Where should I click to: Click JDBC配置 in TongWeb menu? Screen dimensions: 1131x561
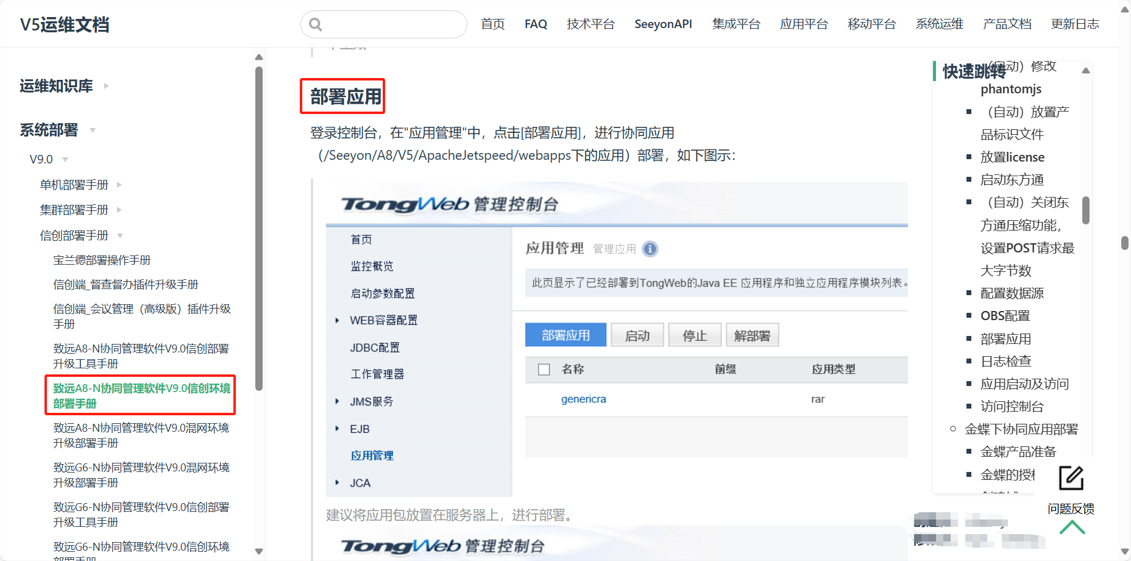(x=375, y=347)
